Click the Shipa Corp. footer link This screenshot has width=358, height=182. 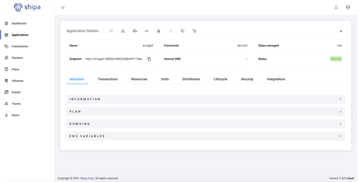pyautogui.click(x=87, y=178)
